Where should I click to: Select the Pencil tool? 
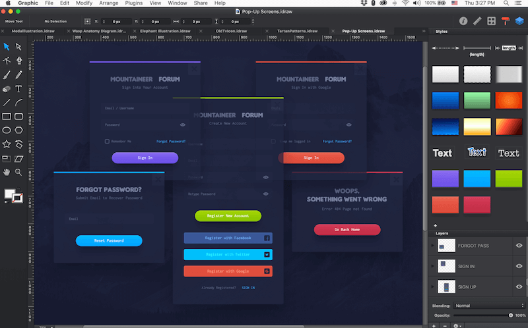[x=19, y=74]
